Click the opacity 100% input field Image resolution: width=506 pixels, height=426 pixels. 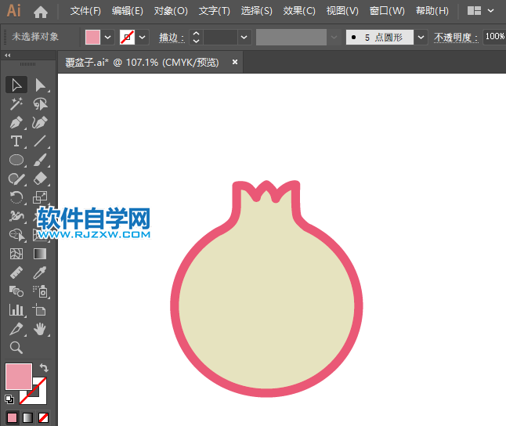click(x=494, y=37)
